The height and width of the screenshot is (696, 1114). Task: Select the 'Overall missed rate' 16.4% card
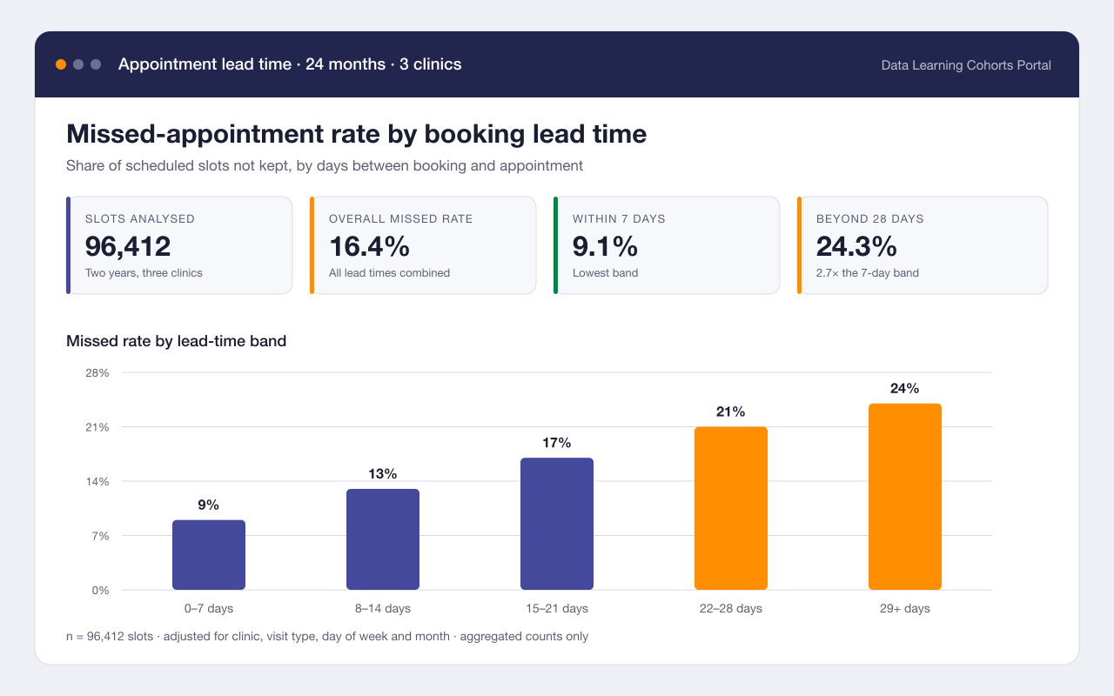(423, 245)
